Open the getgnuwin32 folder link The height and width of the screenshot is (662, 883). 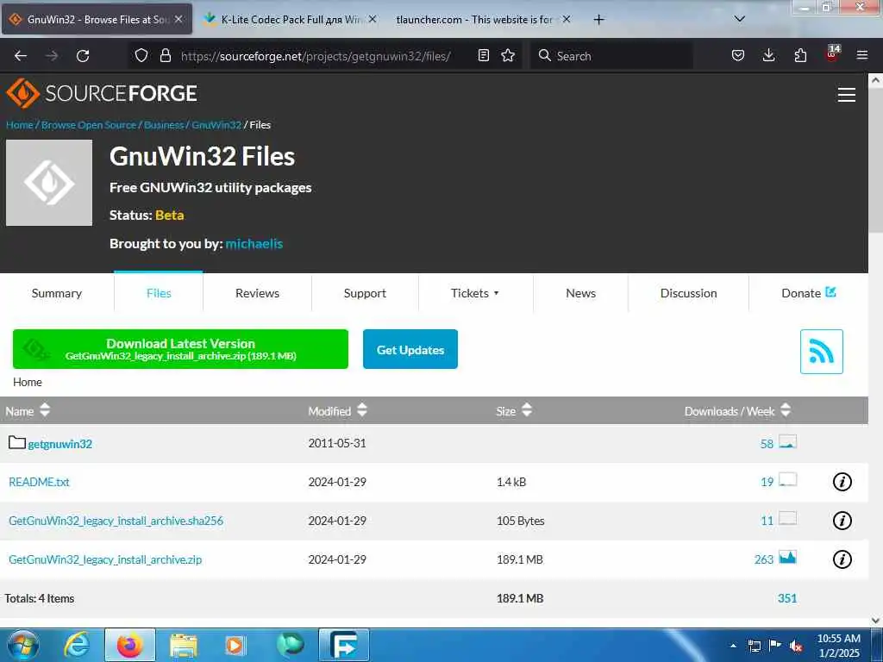[x=59, y=444]
